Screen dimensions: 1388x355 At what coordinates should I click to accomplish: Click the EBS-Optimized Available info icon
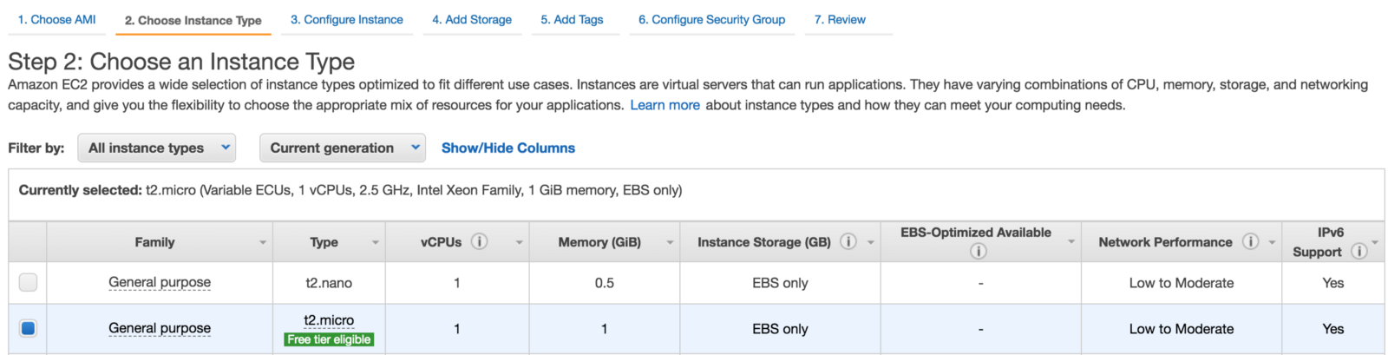(x=979, y=251)
